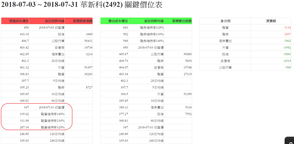The image size is (294, 144).
Task: Click the 身分別 header in summary table
Action: click(x=225, y=21)
